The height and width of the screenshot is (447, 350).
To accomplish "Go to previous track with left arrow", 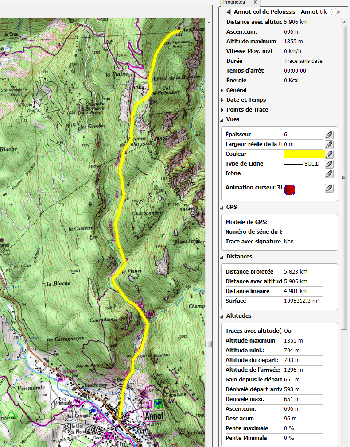I will 228,12.
